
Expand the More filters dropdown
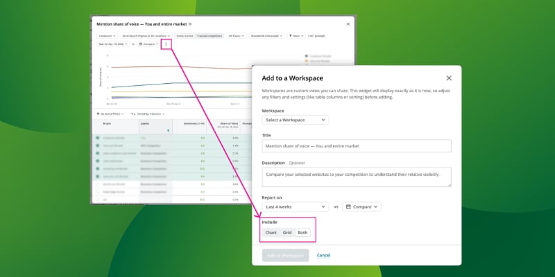click(296, 36)
